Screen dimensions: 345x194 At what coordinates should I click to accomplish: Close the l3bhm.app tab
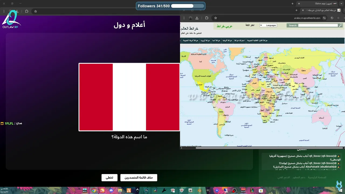tap(299, 4)
